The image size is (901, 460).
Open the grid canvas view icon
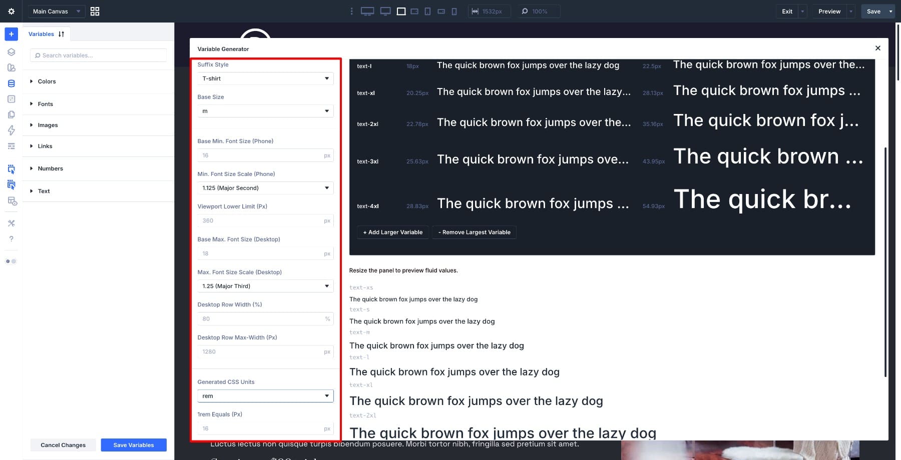click(x=95, y=11)
